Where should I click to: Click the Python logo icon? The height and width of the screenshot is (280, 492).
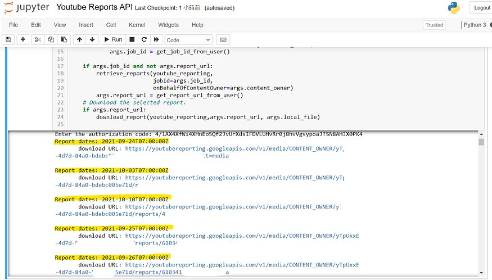point(454,8)
